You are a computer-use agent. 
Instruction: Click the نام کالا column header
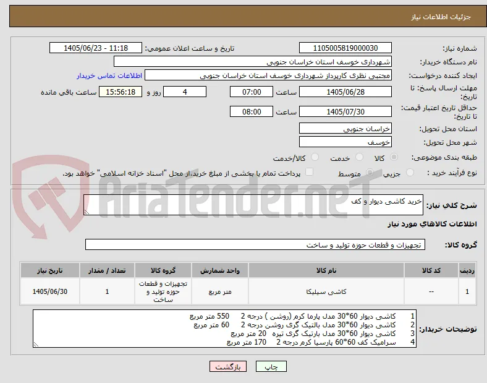pos(326,270)
